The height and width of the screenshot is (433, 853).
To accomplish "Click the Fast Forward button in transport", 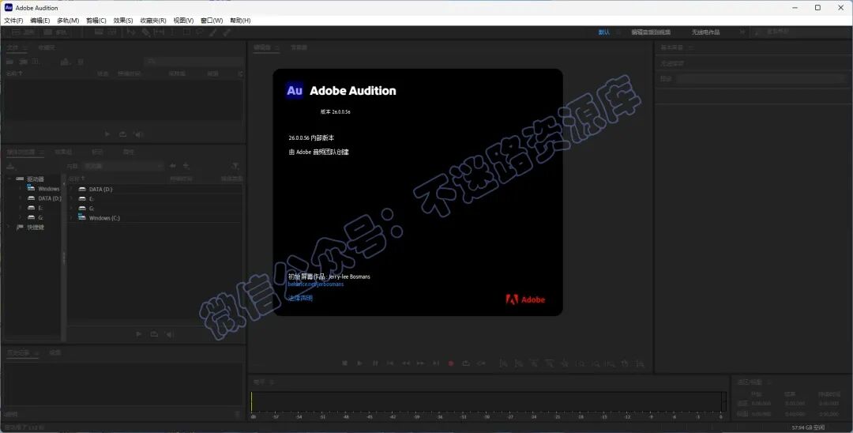I will 420,363.
